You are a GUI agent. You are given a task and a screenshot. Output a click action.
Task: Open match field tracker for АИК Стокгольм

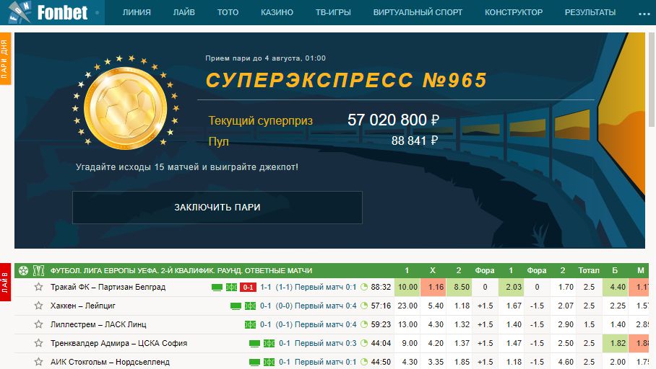269,362
